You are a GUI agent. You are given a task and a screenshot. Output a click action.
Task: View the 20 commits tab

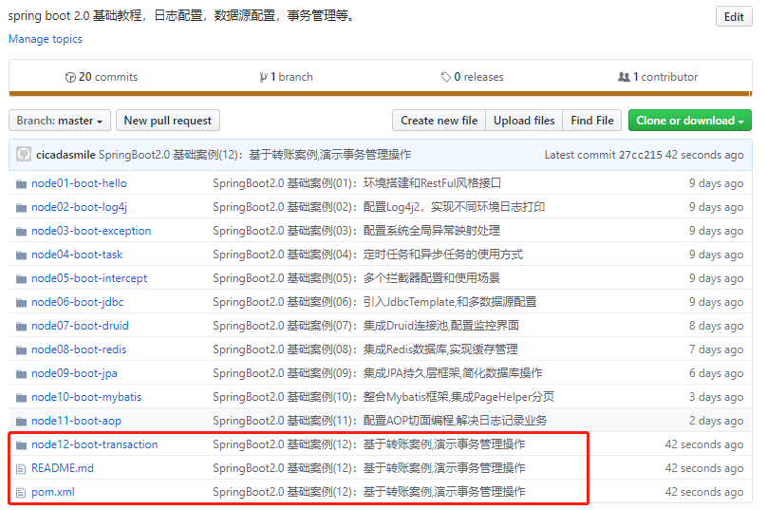coord(102,77)
